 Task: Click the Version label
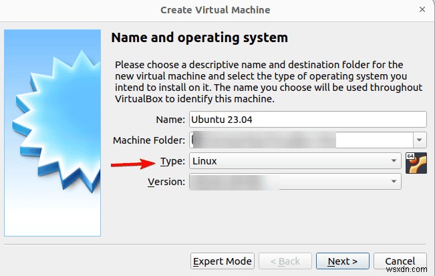click(166, 182)
